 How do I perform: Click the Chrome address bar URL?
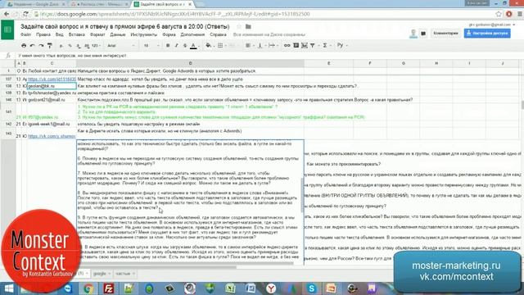174,14
